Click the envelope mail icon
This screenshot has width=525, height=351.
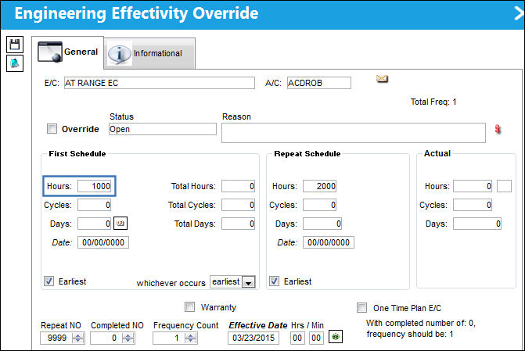tap(382, 79)
